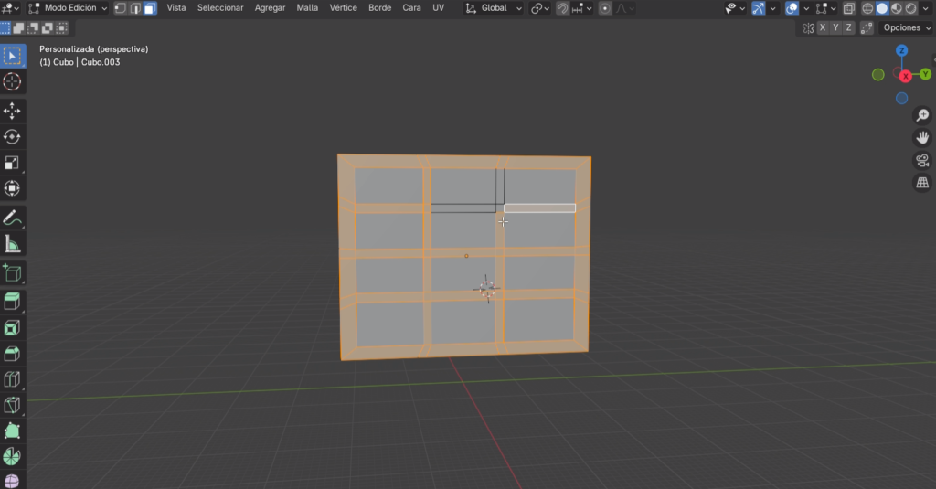Open the Modo Edición mode dropdown
Image resolution: width=936 pixels, height=489 pixels.
pyautogui.click(x=69, y=8)
